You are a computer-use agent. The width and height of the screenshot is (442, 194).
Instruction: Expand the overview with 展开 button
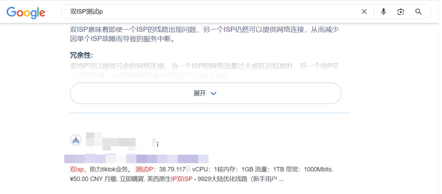pos(206,93)
